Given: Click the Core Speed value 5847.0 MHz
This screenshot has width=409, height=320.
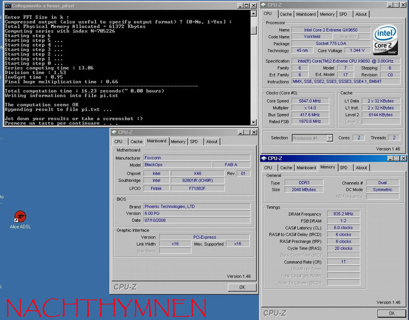Looking at the screenshot, I should [310, 101].
